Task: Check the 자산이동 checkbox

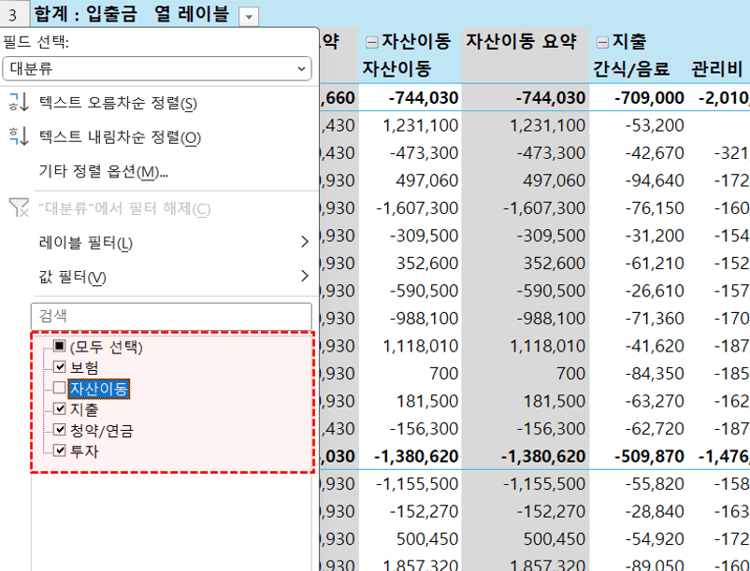Action: [x=59, y=388]
